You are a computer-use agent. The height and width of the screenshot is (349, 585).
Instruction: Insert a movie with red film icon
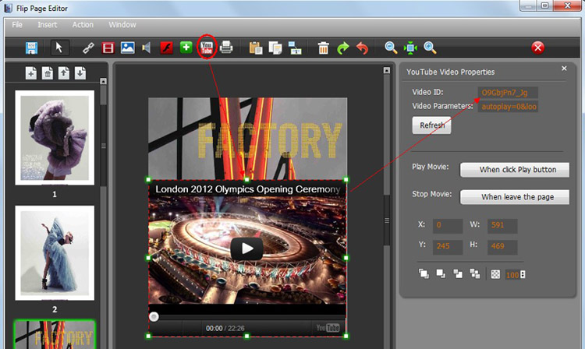pos(108,48)
